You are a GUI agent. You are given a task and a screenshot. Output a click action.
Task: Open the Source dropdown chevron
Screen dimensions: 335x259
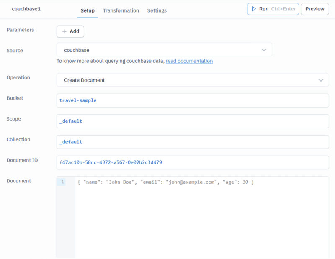tap(264, 49)
